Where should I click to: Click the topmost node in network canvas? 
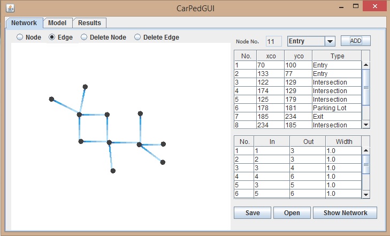coord(85,86)
